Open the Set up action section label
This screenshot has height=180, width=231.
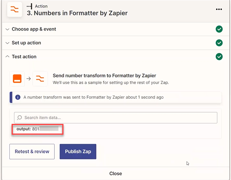pyautogui.click(x=26, y=43)
